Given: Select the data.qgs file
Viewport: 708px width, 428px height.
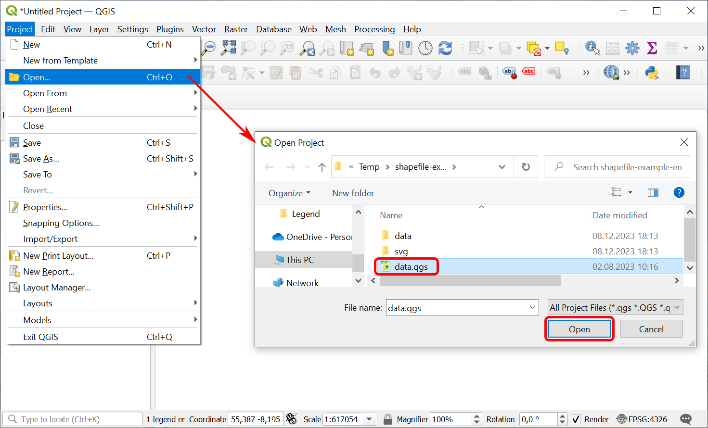Looking at the screenshot, I should [411, 267].
